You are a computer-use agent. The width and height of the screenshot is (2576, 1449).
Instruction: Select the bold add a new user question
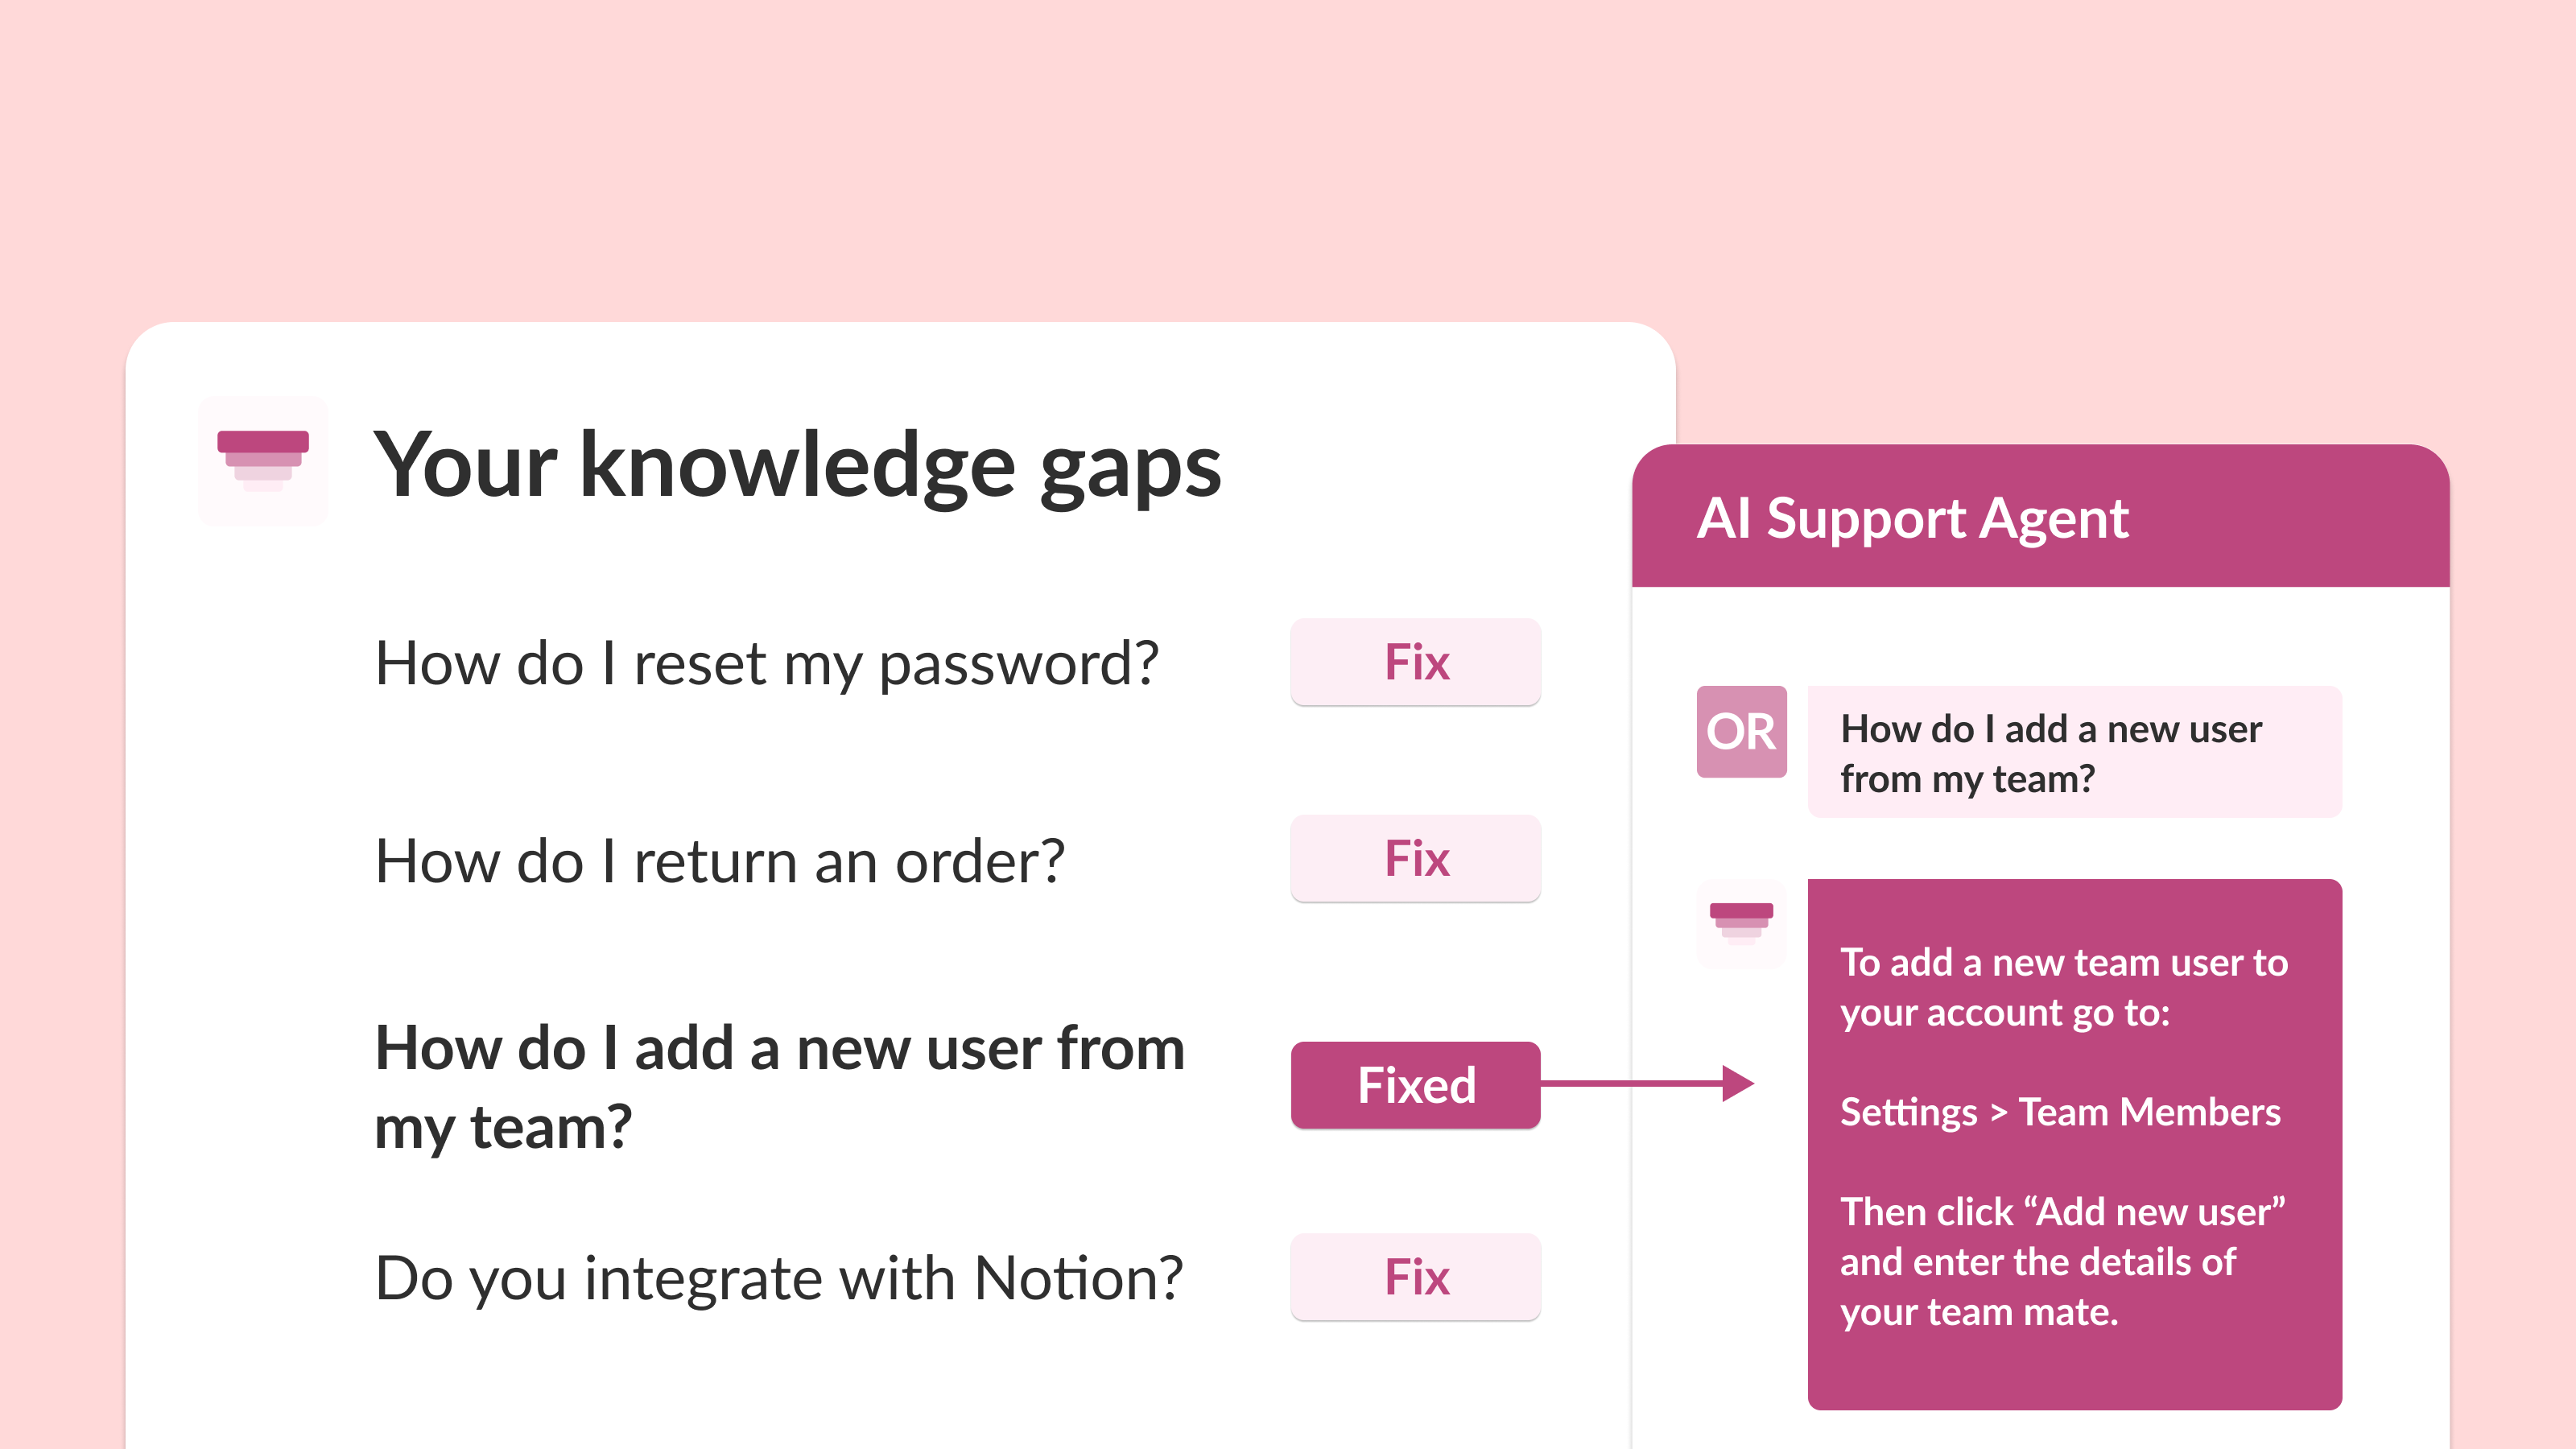pyautogui.click(x=779, y=1087)
